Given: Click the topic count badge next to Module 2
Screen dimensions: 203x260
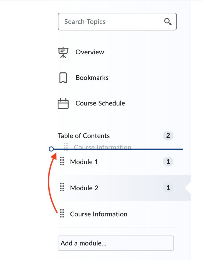Looking at the screenshot, I should click(168, 188).
